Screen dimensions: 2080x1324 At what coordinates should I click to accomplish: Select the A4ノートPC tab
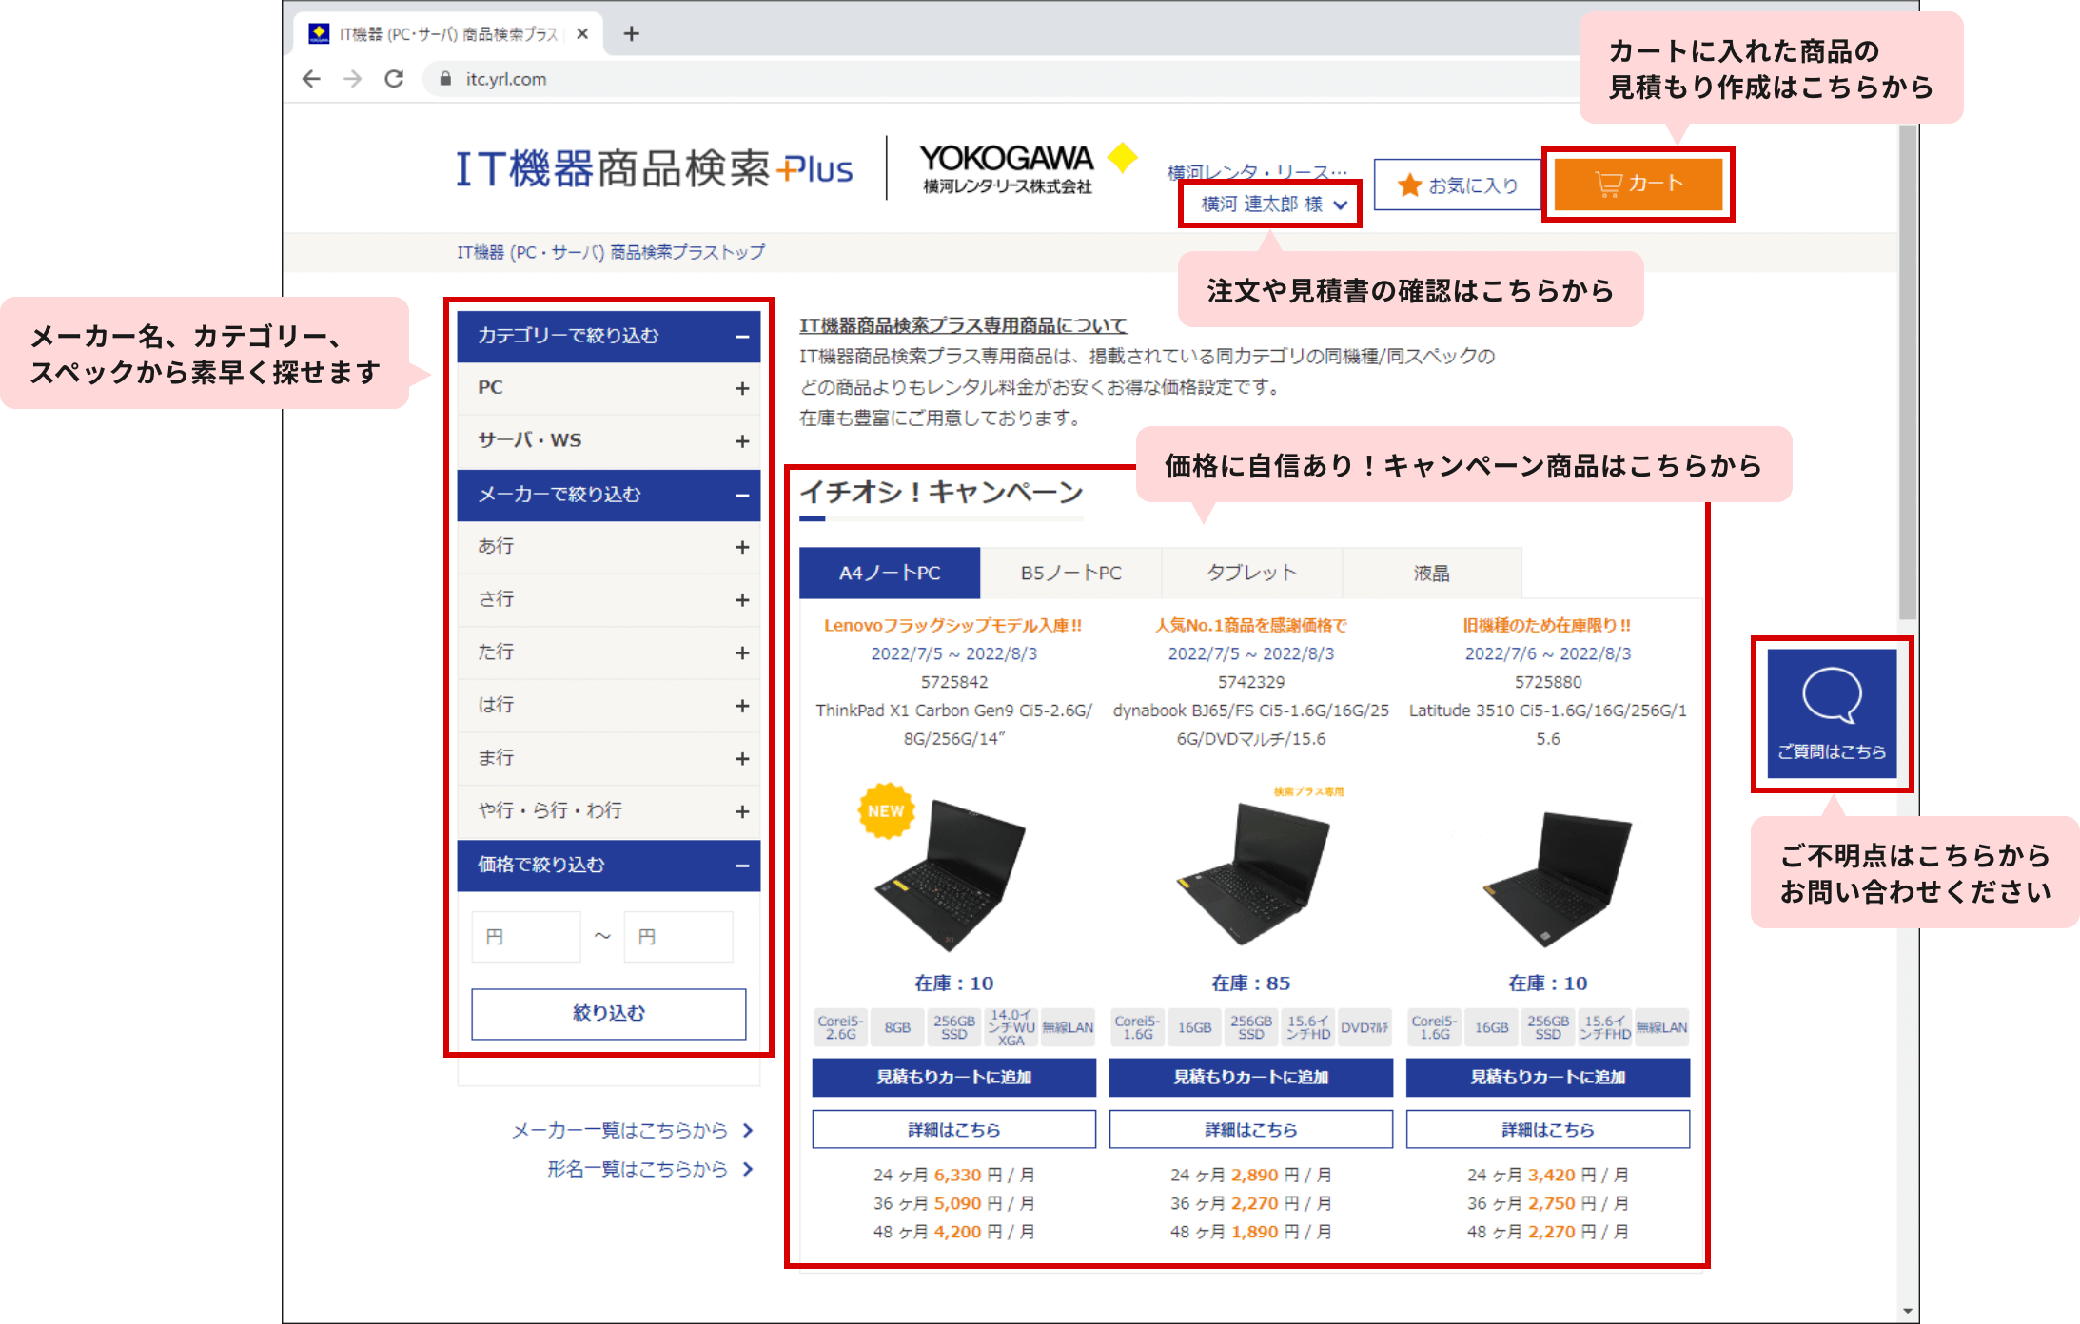coord(890,573)
